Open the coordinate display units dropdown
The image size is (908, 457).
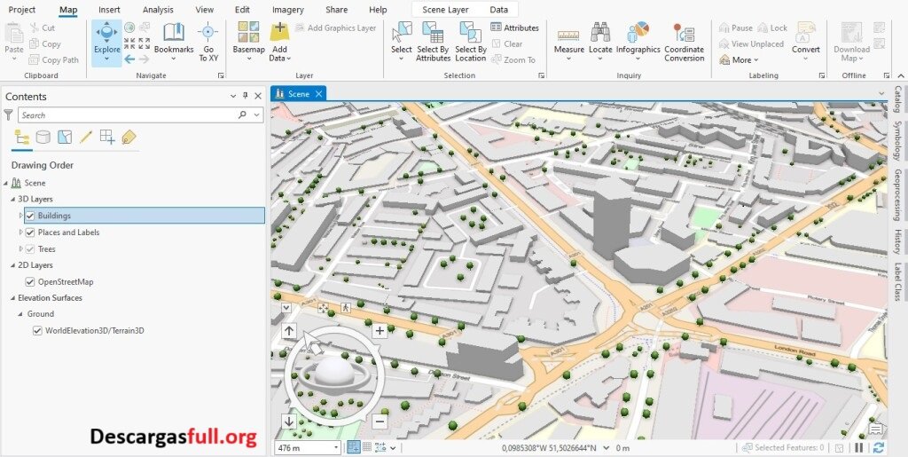(x=607, y=448)
